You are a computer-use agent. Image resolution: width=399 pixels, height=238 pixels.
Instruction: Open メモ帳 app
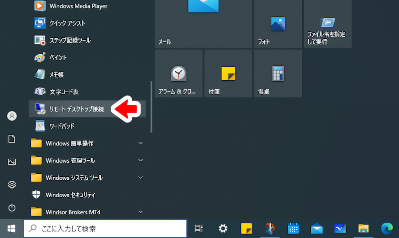pos(87,74)
